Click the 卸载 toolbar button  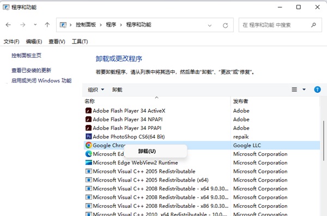point(117,90)
